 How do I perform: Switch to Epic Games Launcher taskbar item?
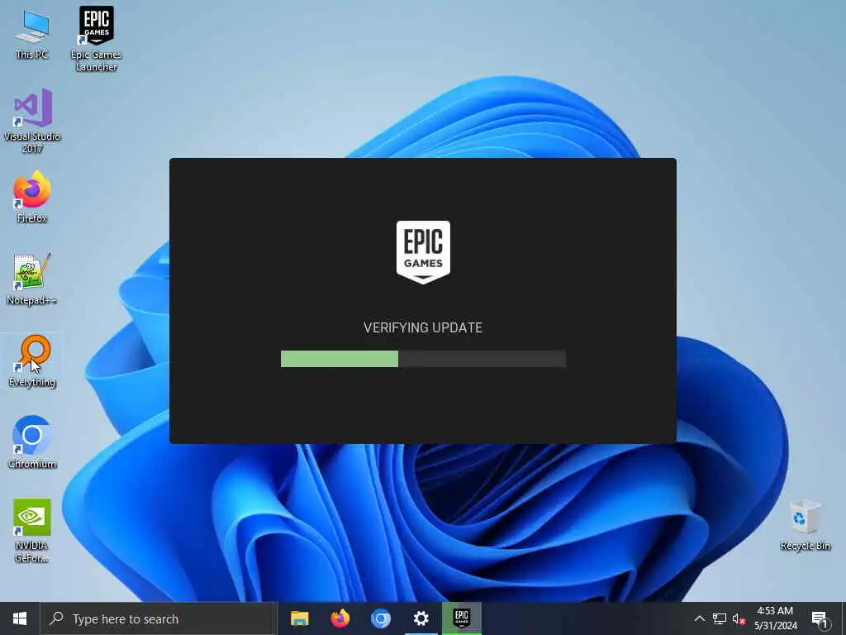coord(462,618)
